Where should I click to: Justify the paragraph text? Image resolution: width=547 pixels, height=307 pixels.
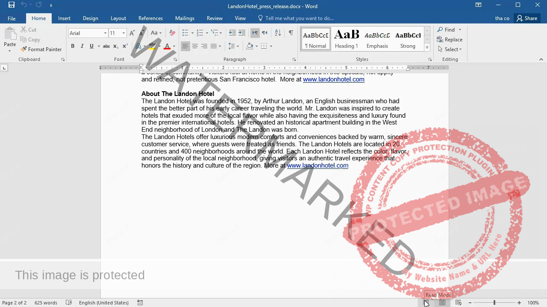214,46
